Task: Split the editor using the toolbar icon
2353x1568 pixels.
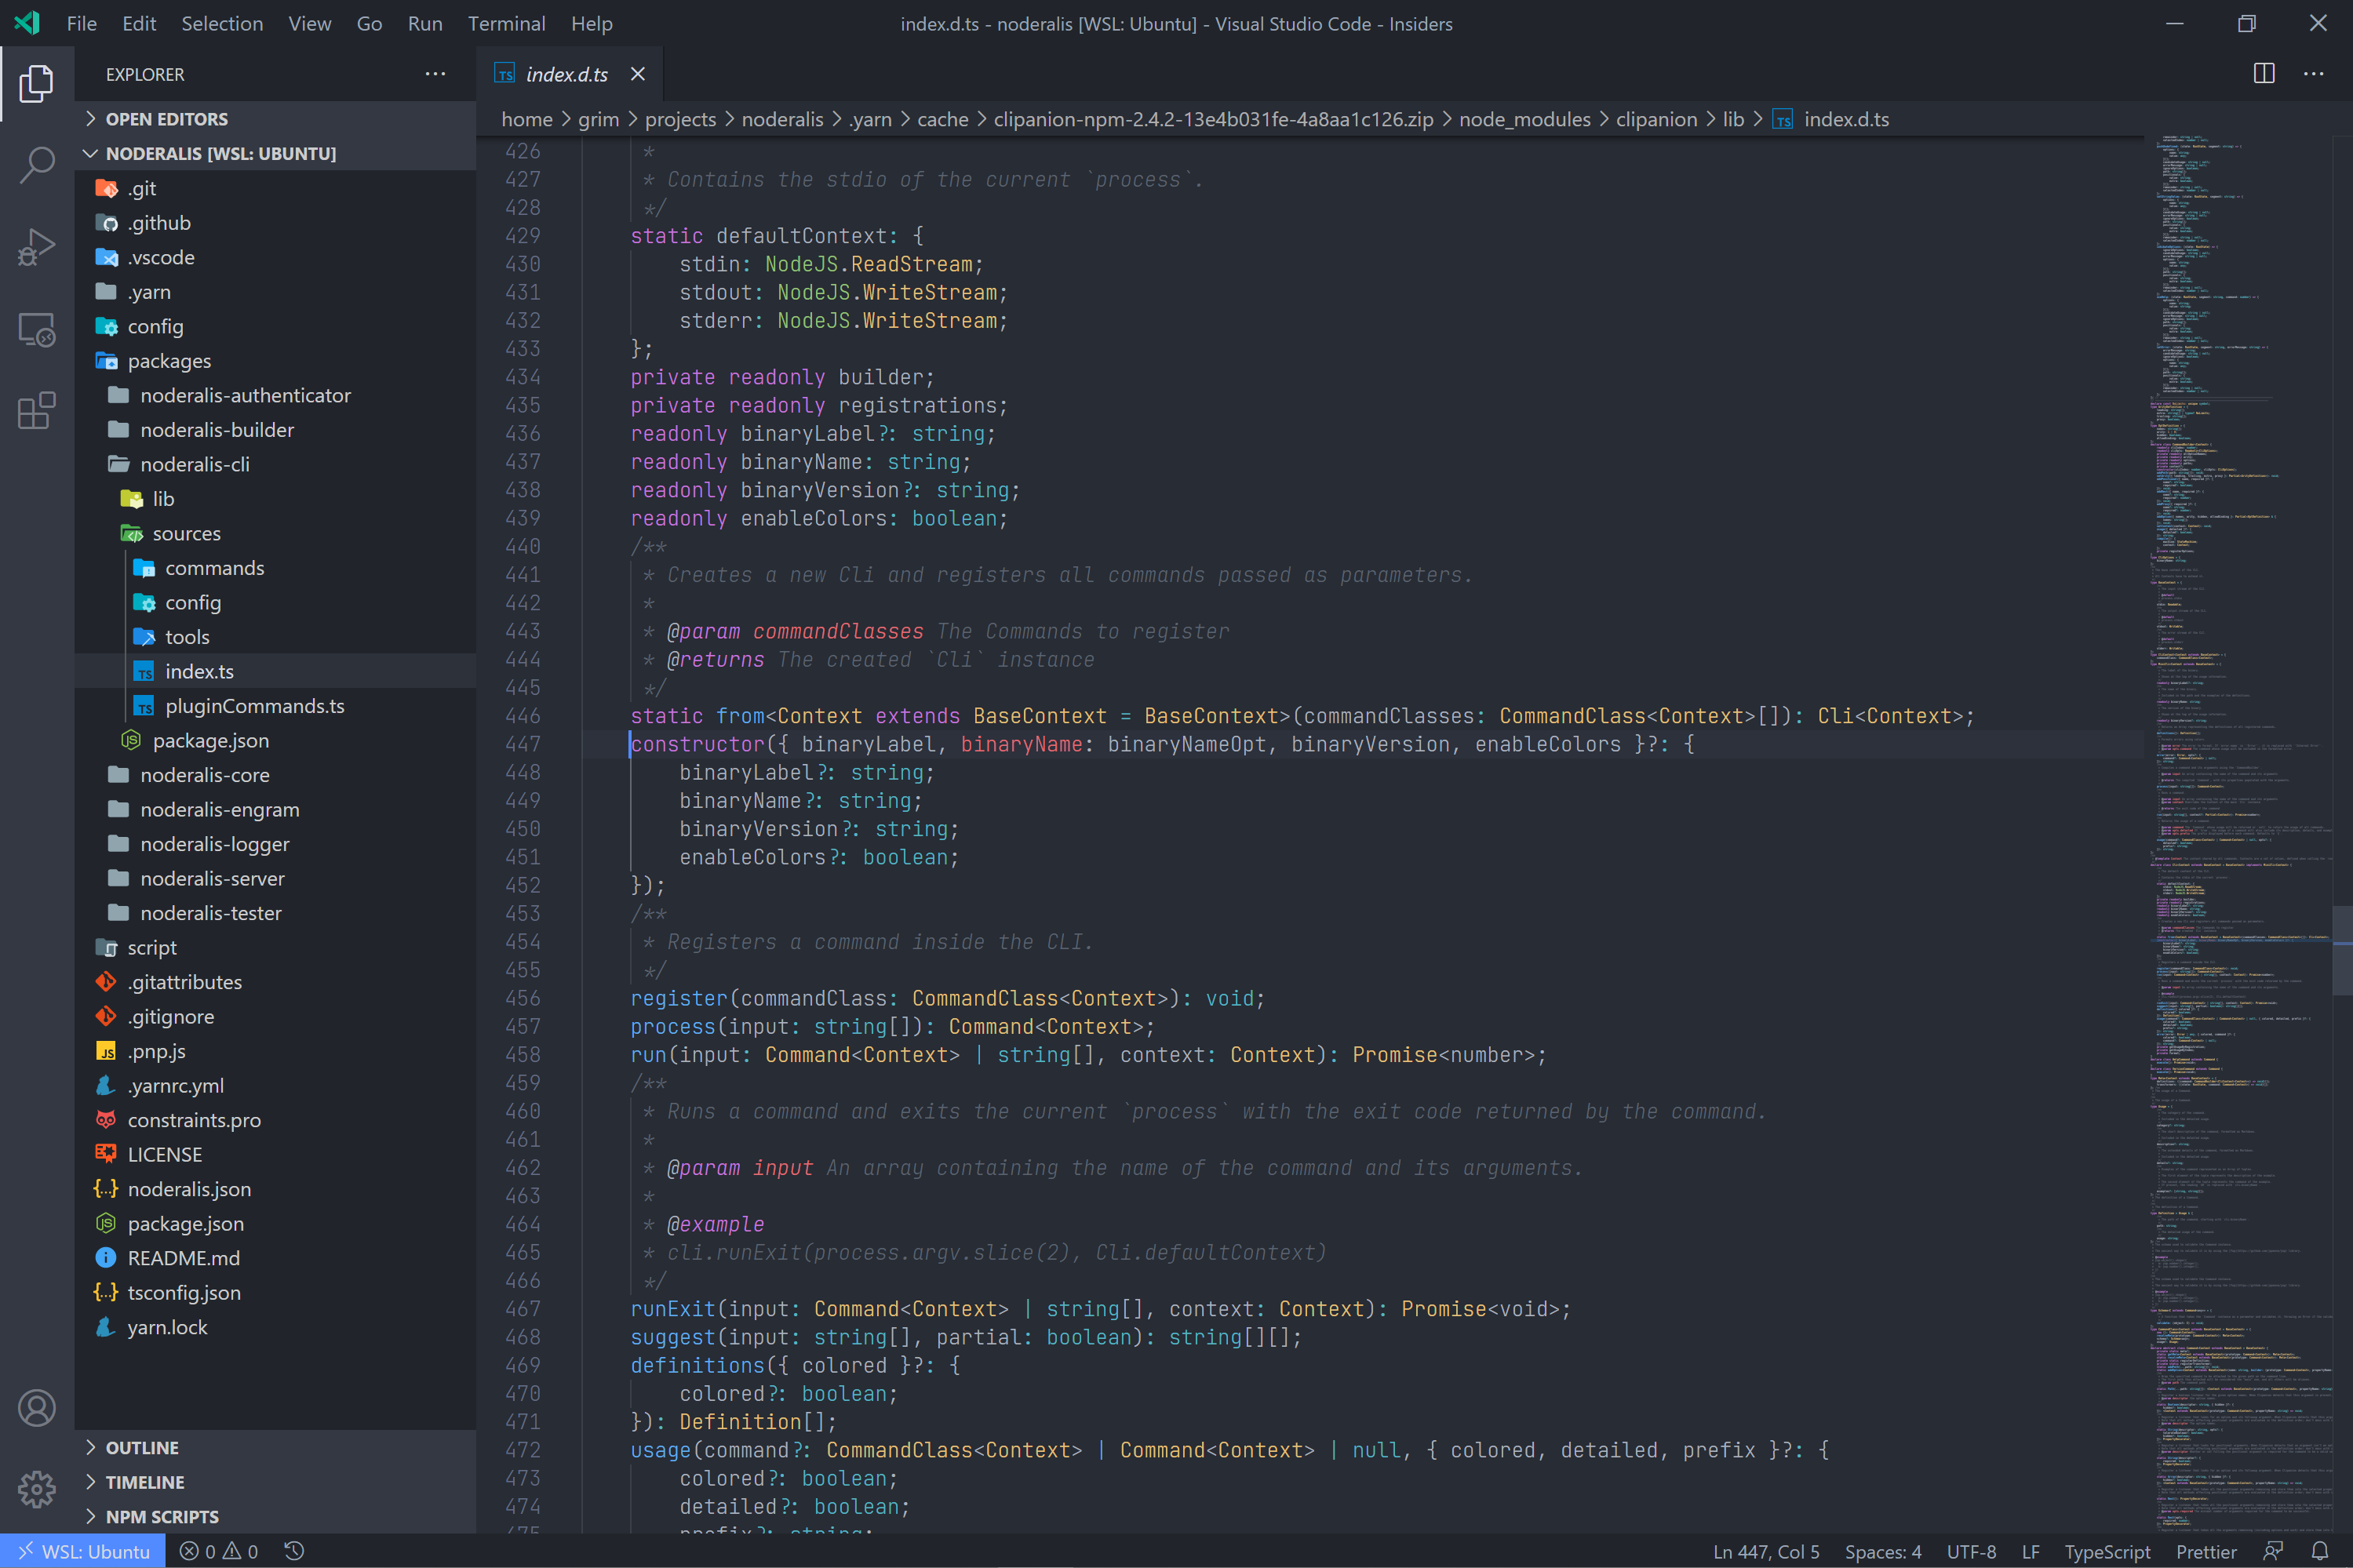Action: click(2263, 73)
